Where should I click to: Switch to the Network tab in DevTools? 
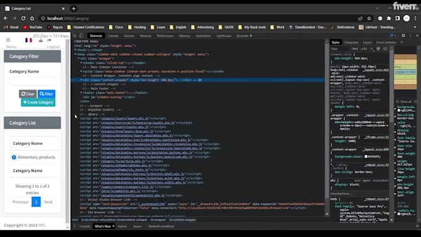(145, 36)
